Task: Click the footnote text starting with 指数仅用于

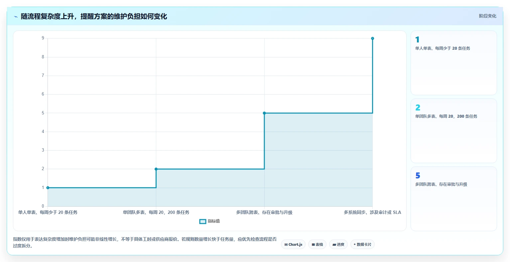Action: (145, 242)
